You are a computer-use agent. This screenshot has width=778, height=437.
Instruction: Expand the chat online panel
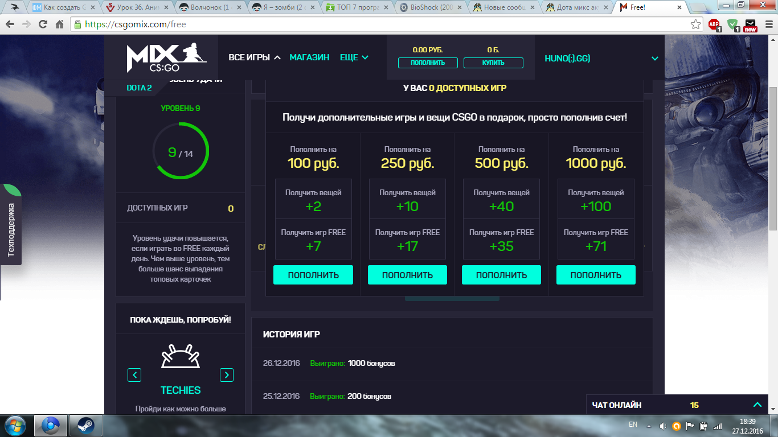757,405
